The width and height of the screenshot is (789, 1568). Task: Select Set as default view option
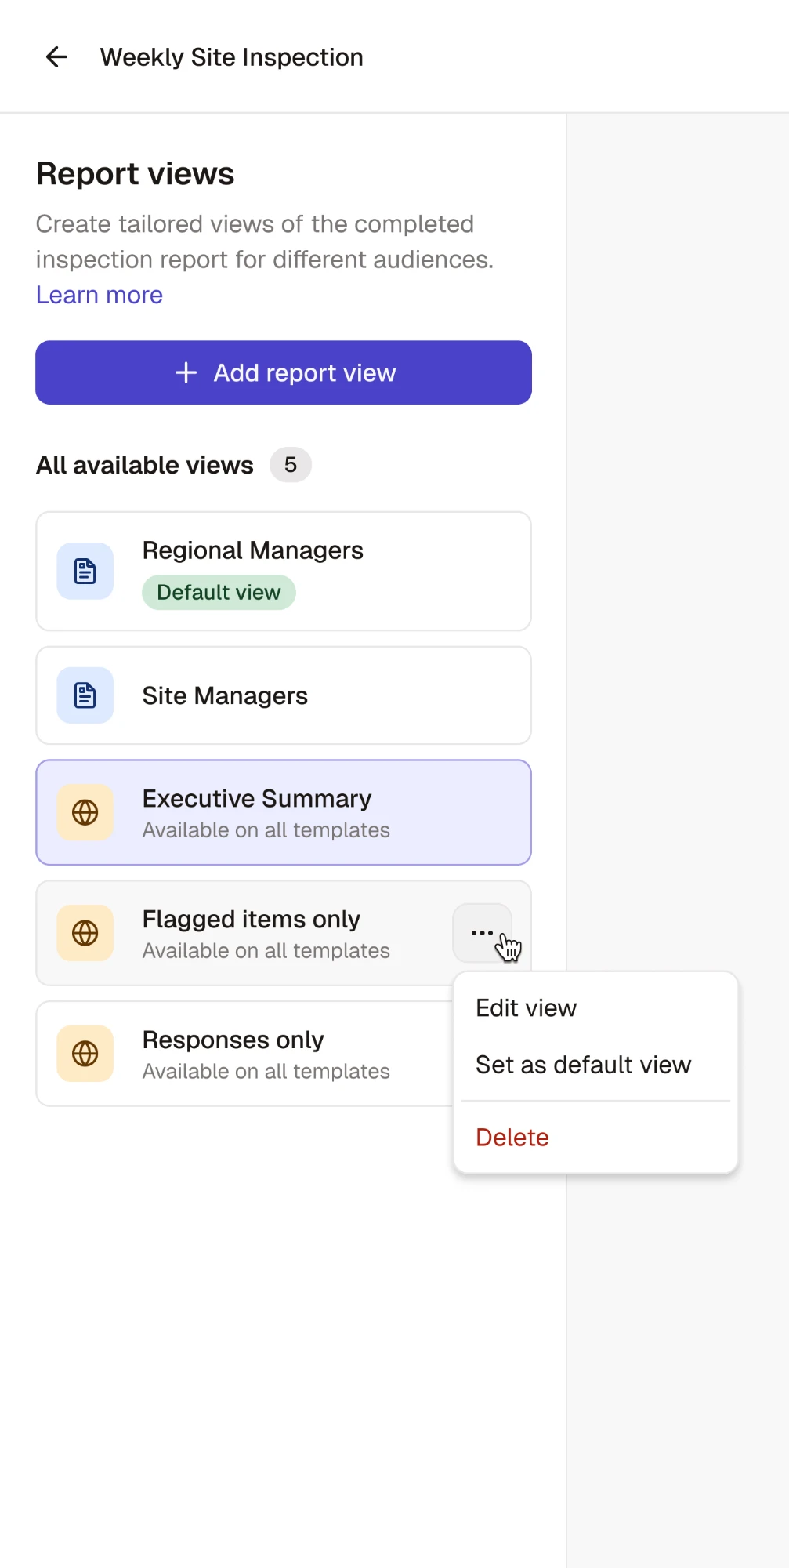(x=583, y=1065)
